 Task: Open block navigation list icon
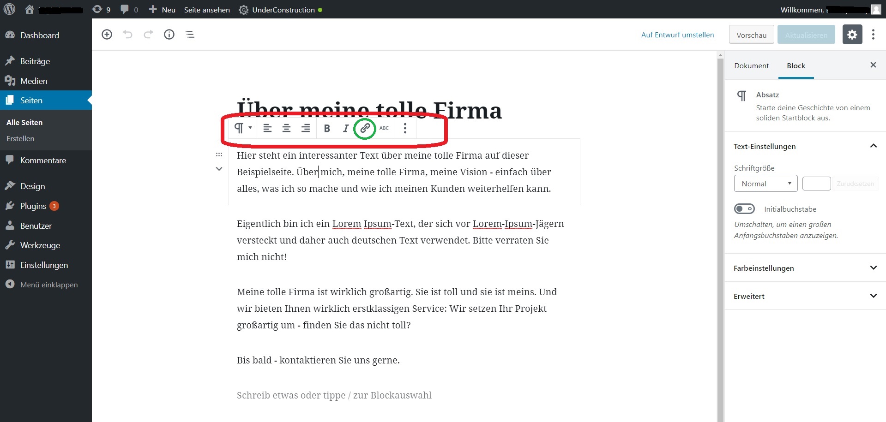pyautogui.click(x=190, y=35)
